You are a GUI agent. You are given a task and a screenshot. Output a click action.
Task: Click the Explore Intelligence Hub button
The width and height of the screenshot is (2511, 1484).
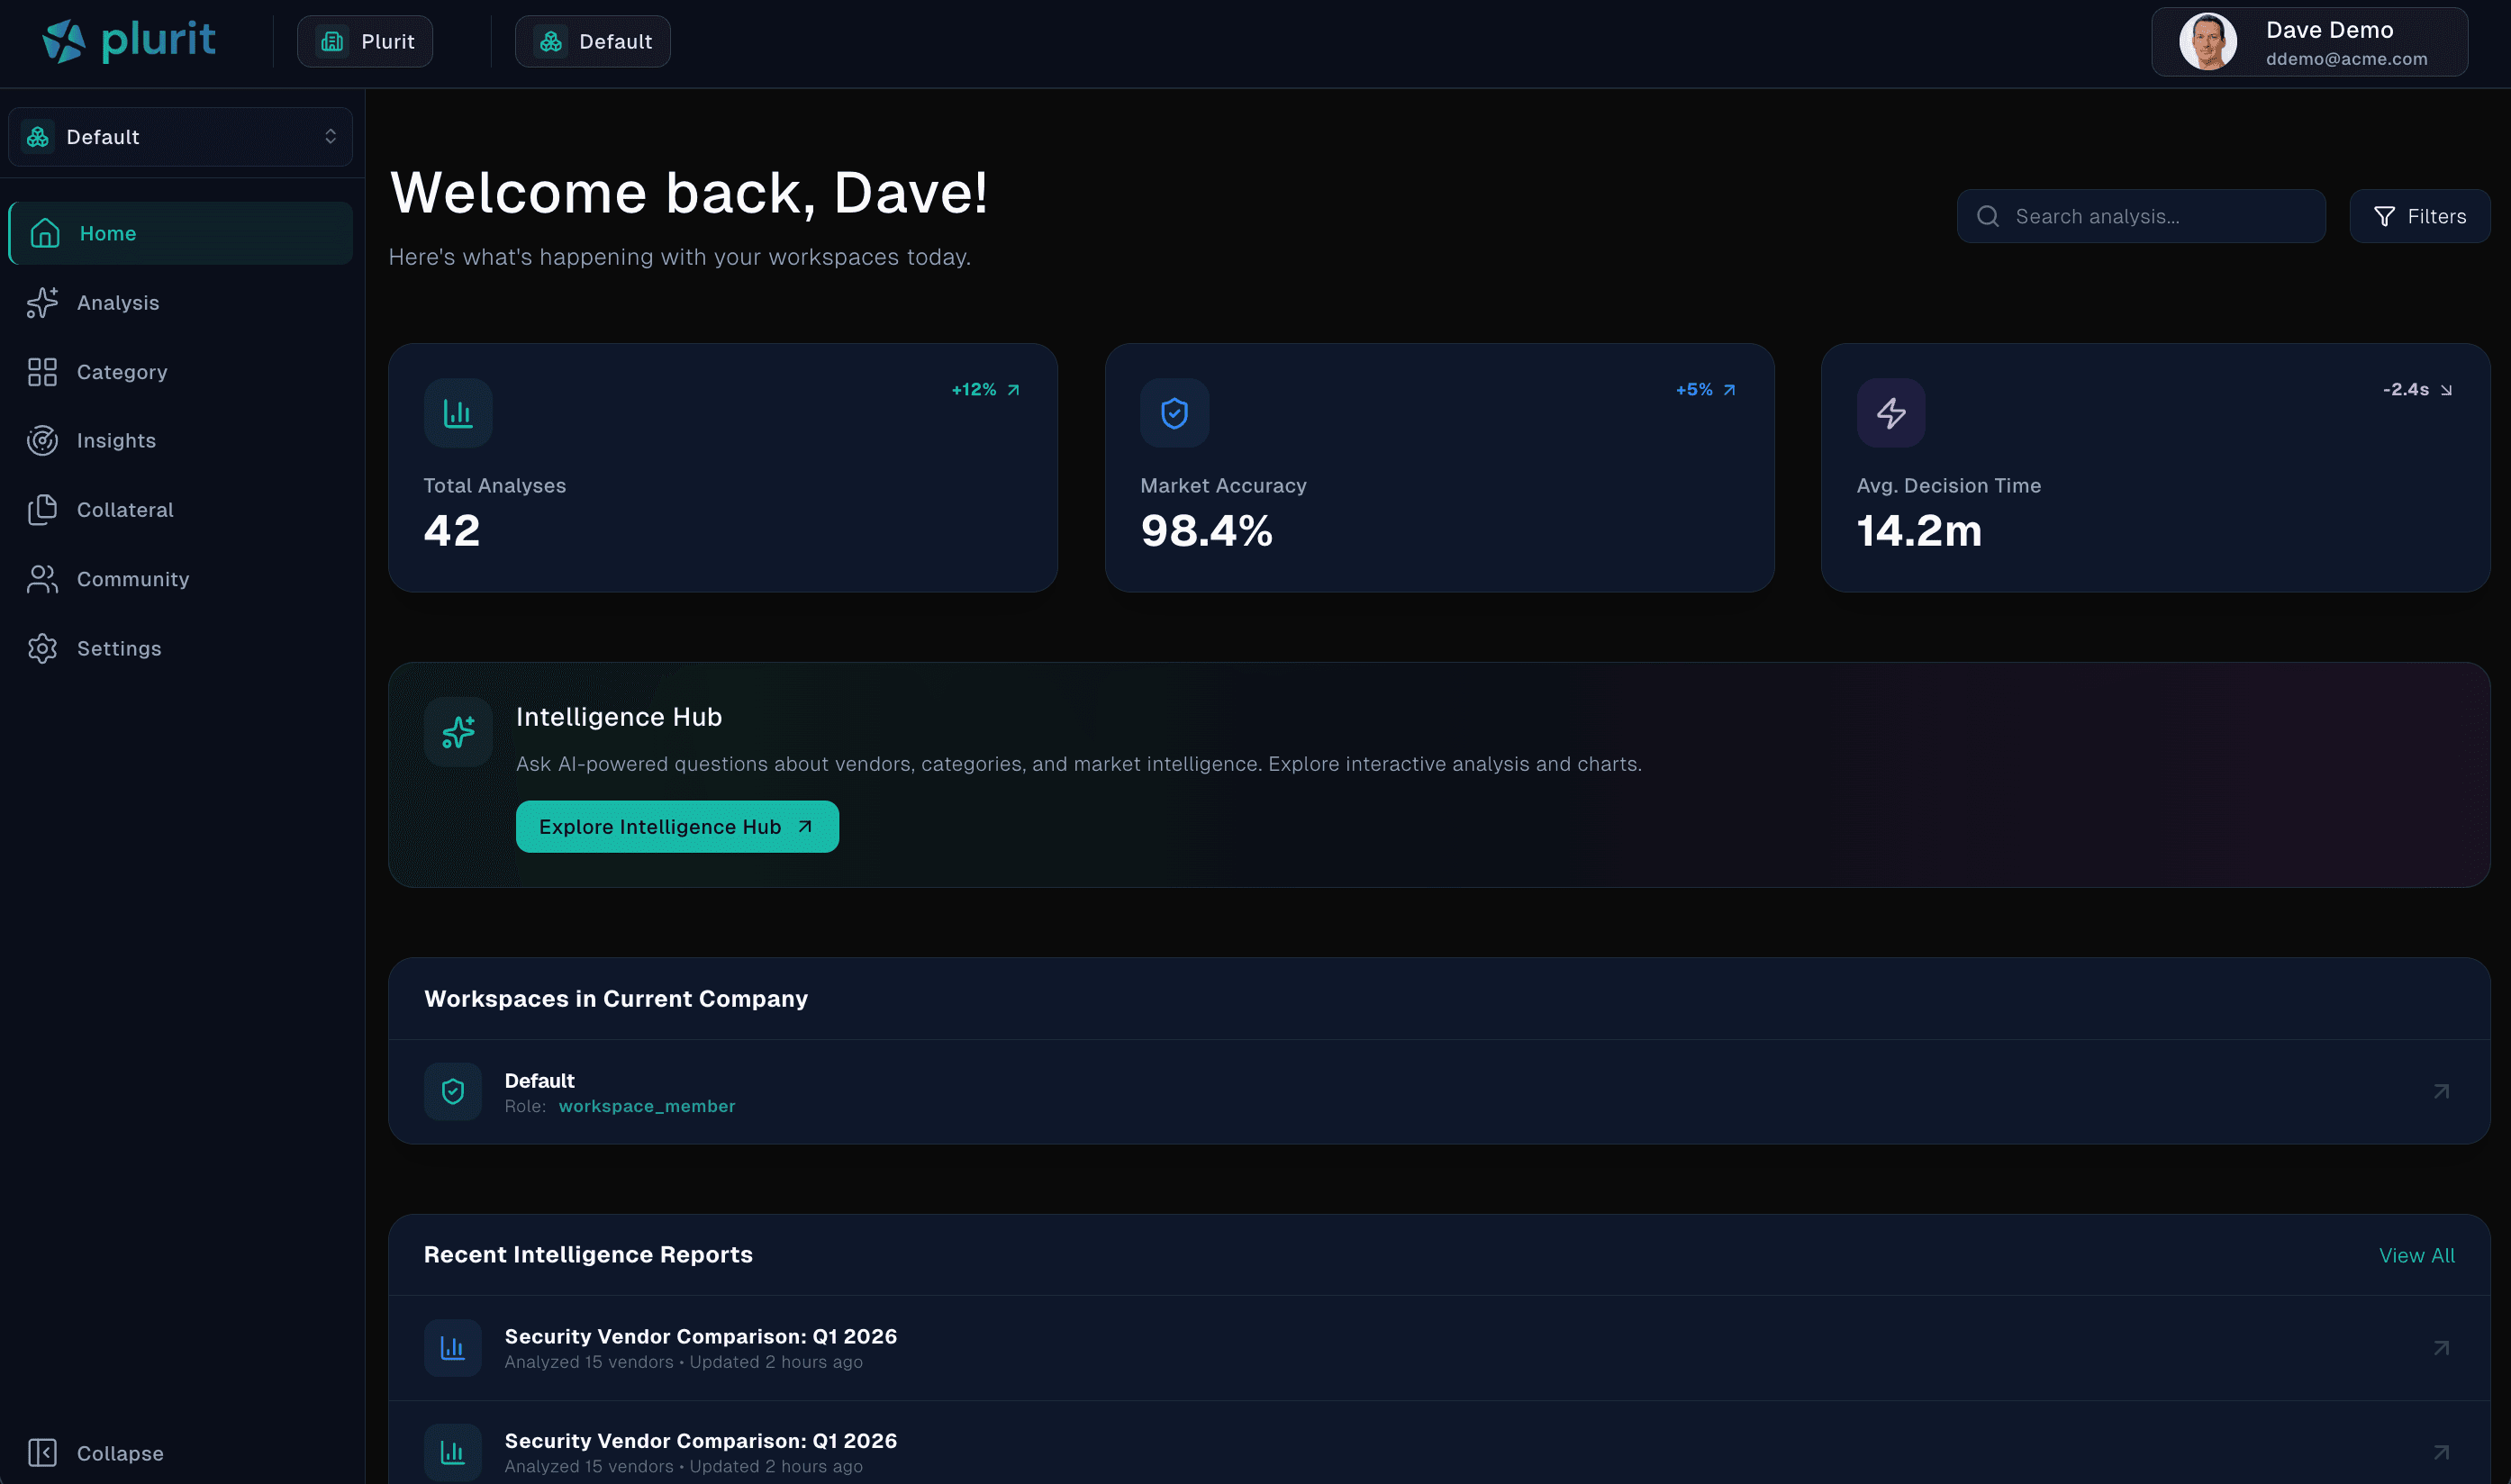click(676, 826)
